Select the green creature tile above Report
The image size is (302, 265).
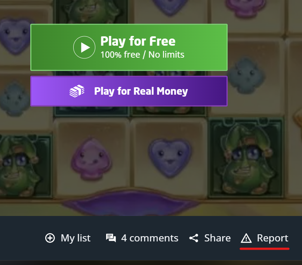246,158
